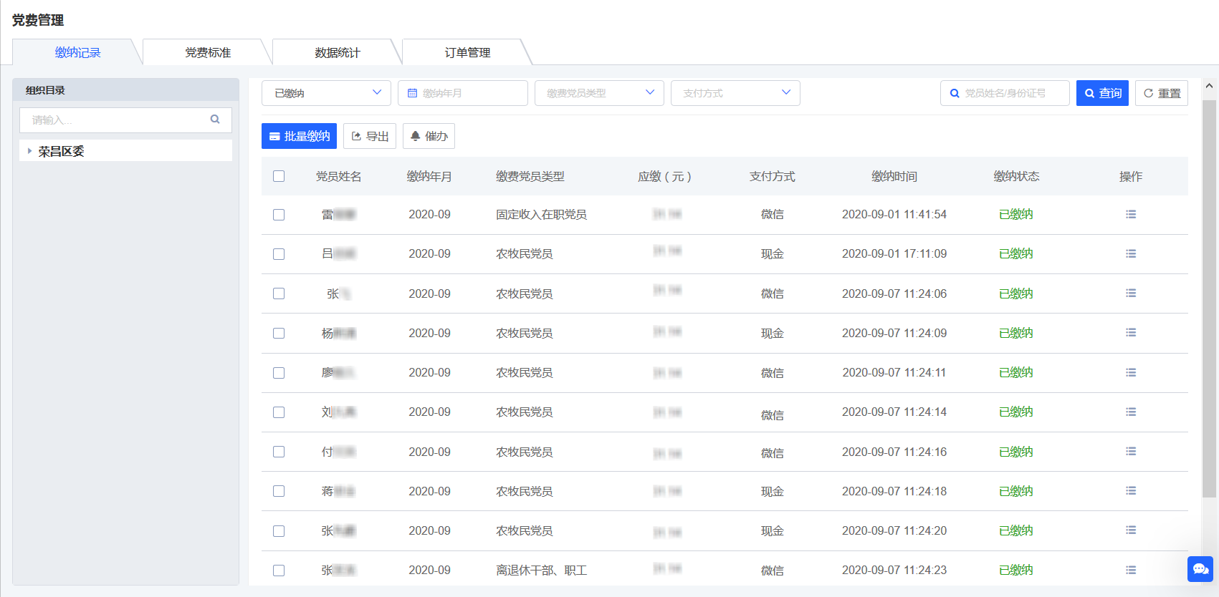The width and height of the screenshot is (1219, 597).
Task: Click the search icon in organization directory
Action: tap(215, 120)
